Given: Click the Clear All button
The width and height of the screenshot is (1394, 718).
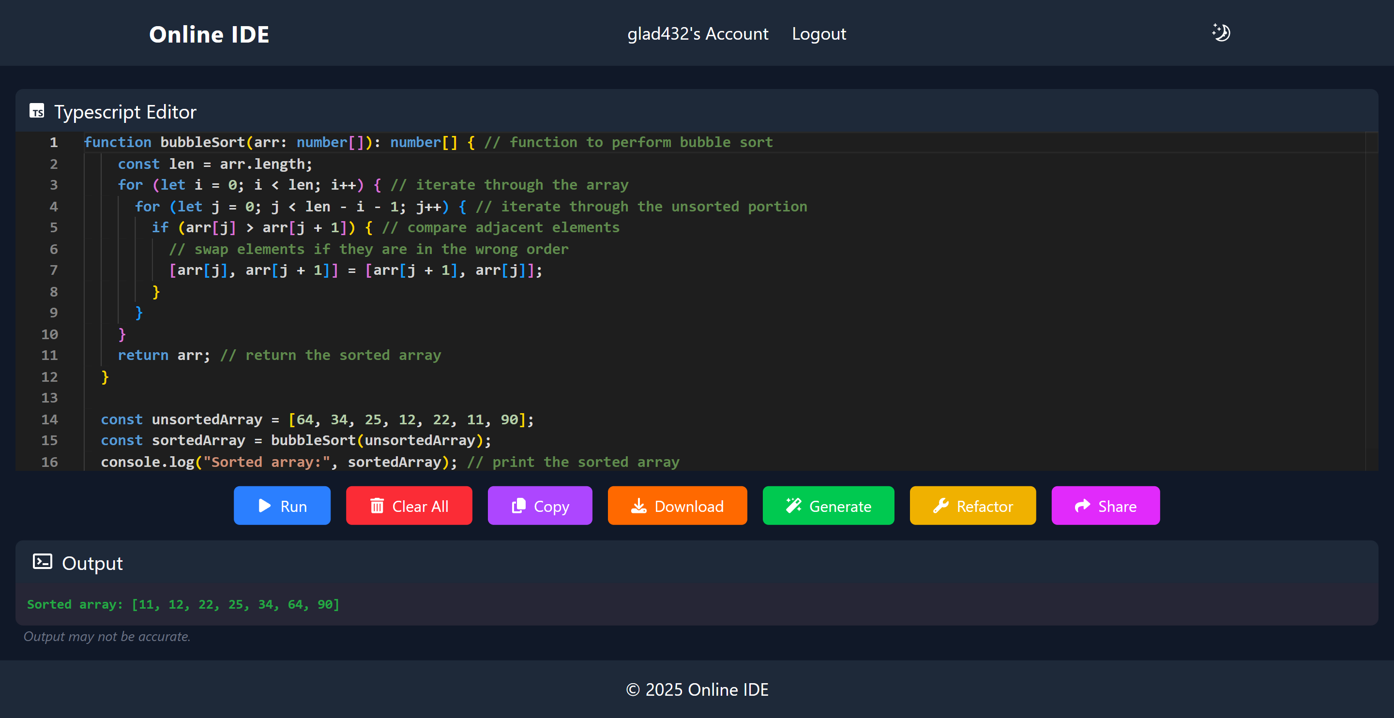Looking at the screenshot, I should (409, 506).
